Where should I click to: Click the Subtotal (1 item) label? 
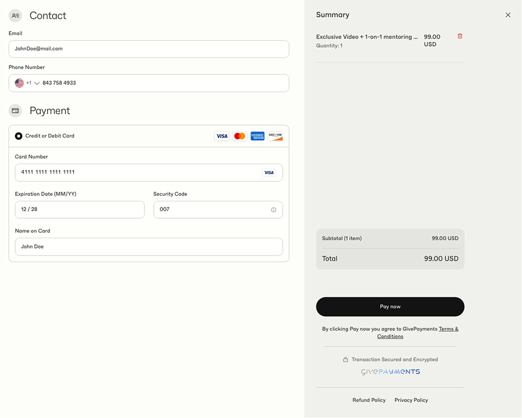coord(342,238)
